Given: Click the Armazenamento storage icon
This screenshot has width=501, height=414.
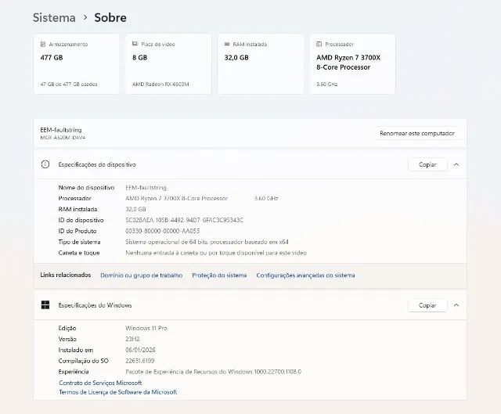Looking at the screenshot, I should (x=42, y=45).
